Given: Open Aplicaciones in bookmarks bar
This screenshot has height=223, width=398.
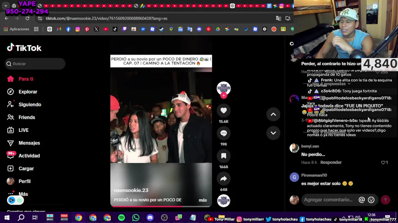Looking at the screenshot, I should (16, 29).
